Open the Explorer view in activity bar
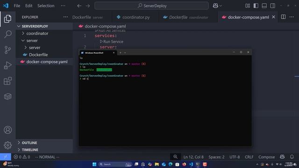This screenshot has width=299, height=168. pos(7,19)
